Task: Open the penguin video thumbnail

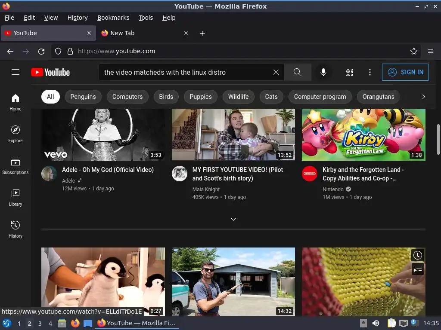Action: point(103,282)
